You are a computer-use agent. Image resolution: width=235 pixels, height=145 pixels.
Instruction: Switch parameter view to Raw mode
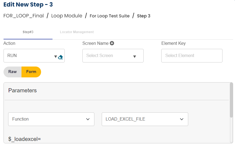coord(13,72)
